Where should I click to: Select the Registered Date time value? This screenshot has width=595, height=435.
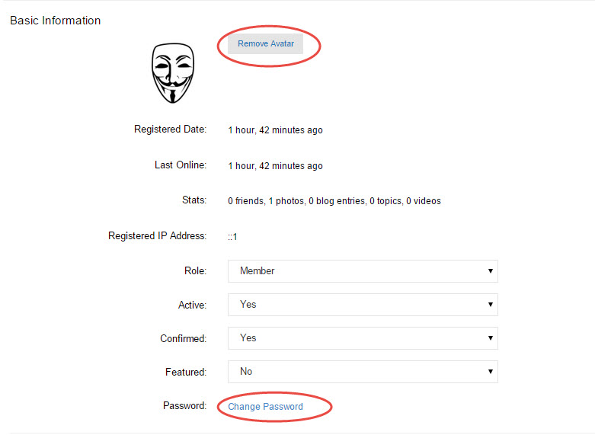click(x=275, y=130)
